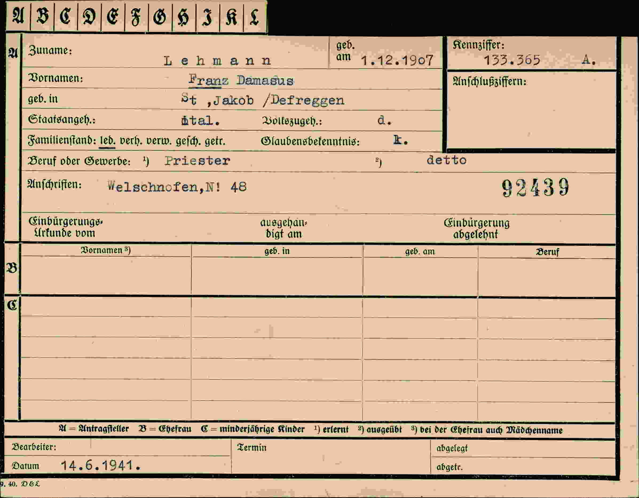Select the Fraktur letter A index tab
The width and height of the screenshot is (639, 498).
[18, 16]
